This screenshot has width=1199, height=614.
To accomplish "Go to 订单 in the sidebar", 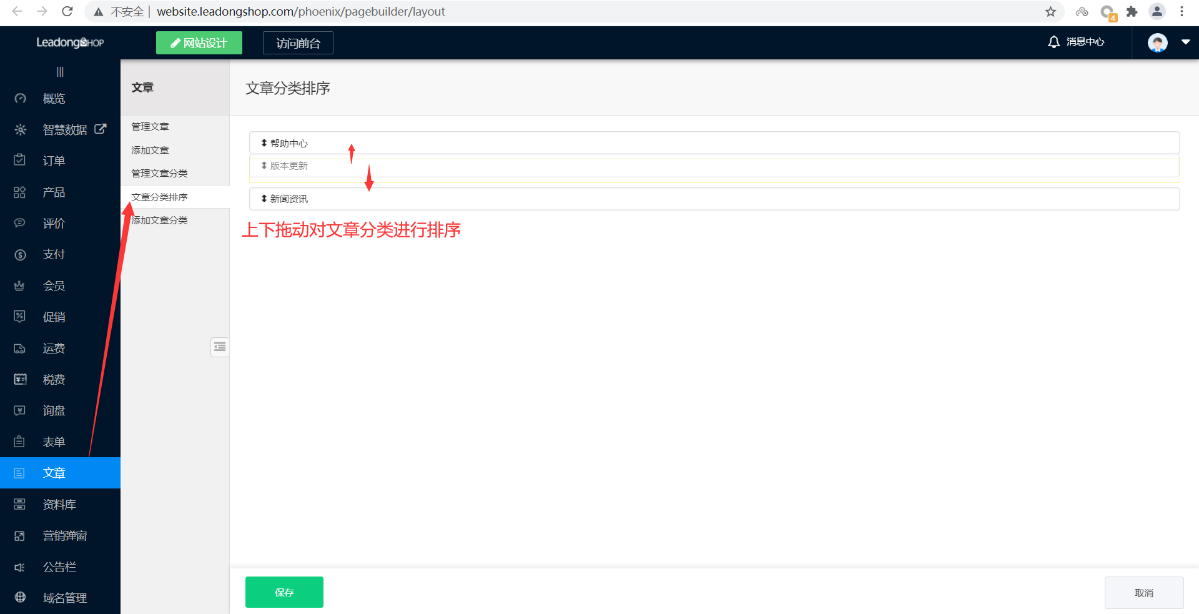I will (x=54, y=161).
